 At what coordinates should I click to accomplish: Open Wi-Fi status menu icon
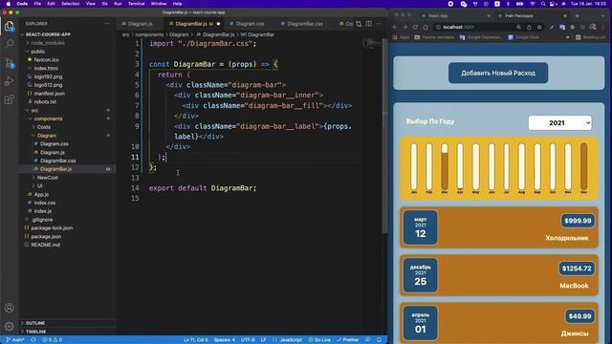click(533, 4)
